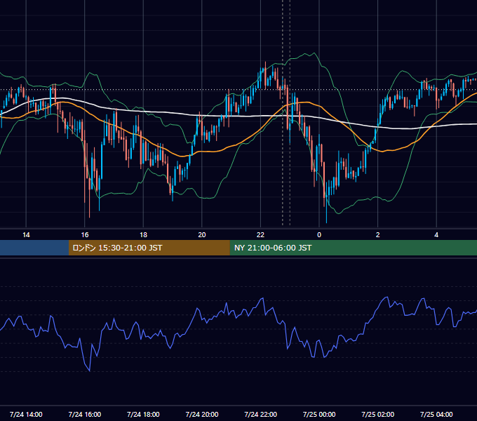The width and height of the screenshot is (477, 421).
Task: Click the 0 hour label on chart axis
Action: tap(319, 235)
